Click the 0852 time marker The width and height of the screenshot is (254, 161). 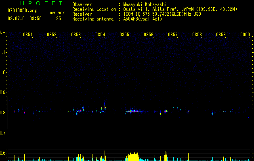(x=52, y=35)
